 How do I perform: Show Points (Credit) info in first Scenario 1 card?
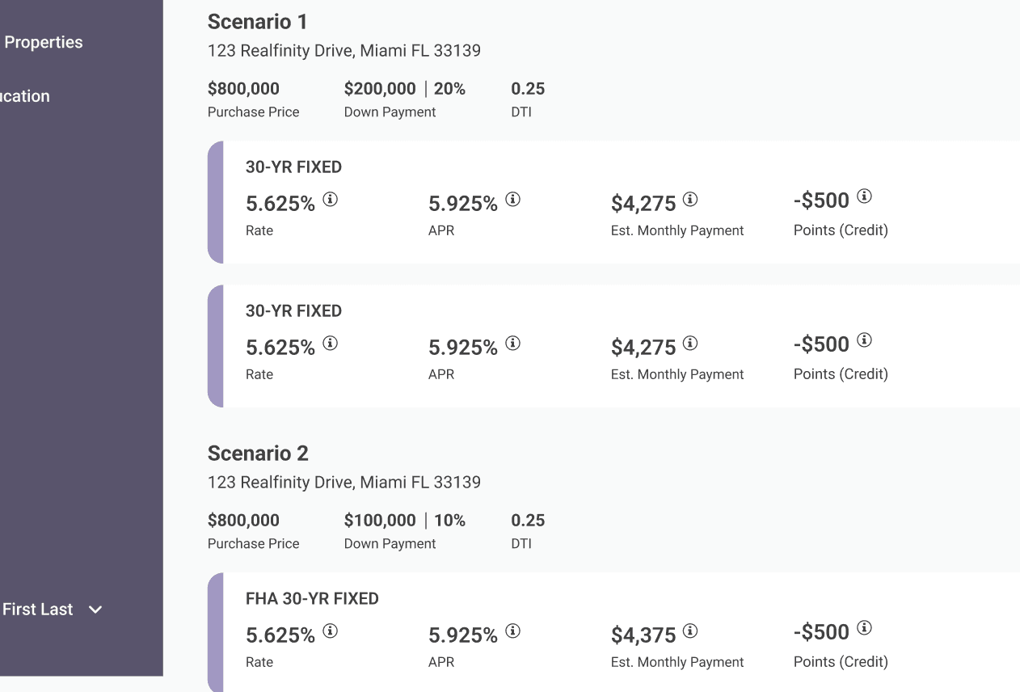pyautogui.click(x=864, y=196)
